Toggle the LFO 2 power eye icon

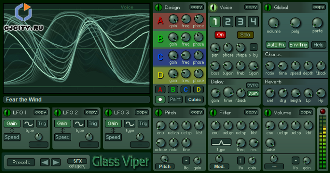[58, 113]
